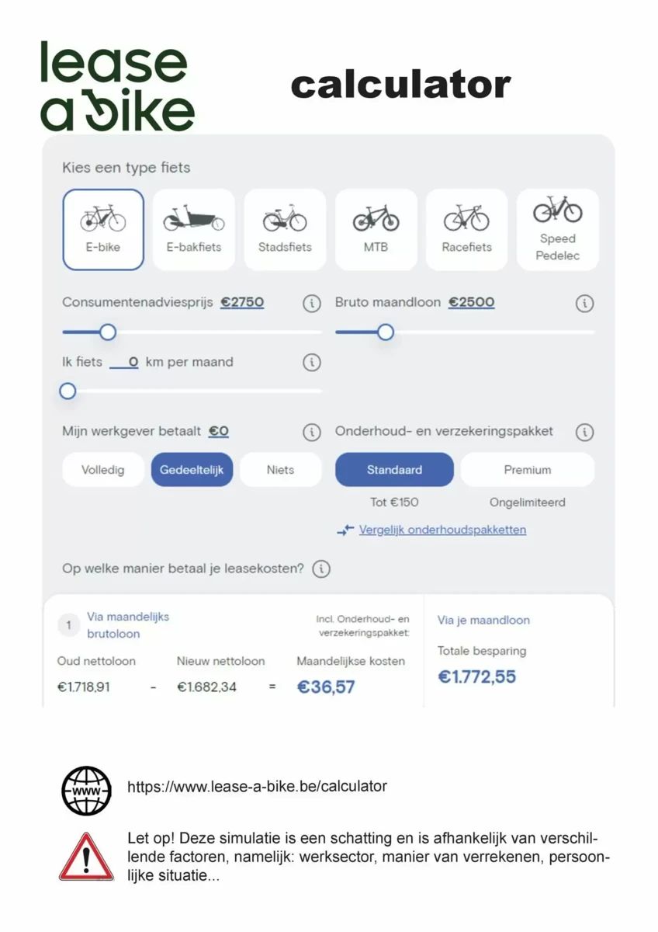
Task: Open info icon for Bruto maandloon
Action: pyautogui.click(x=585, y=304)
